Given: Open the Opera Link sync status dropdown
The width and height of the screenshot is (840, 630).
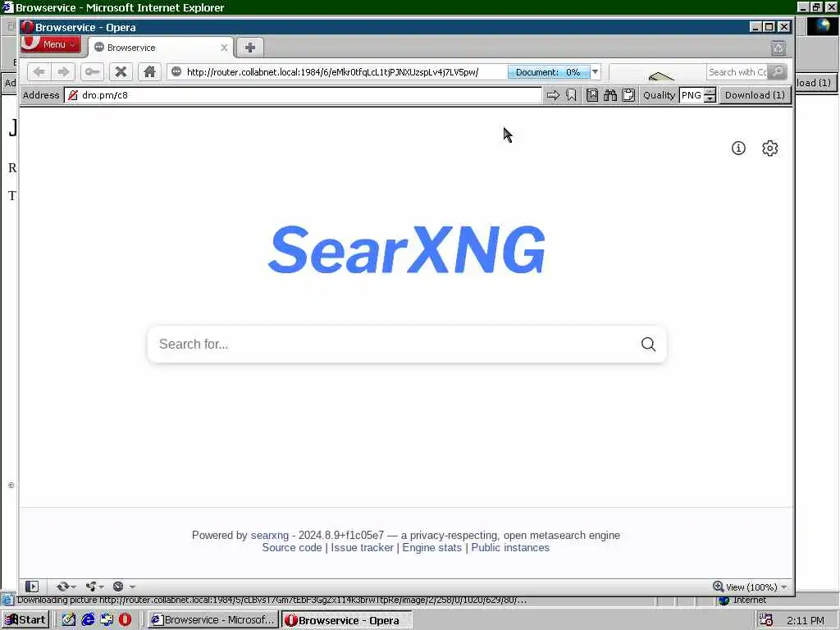Looking at the screenshot, I should (x=66, y=587).
